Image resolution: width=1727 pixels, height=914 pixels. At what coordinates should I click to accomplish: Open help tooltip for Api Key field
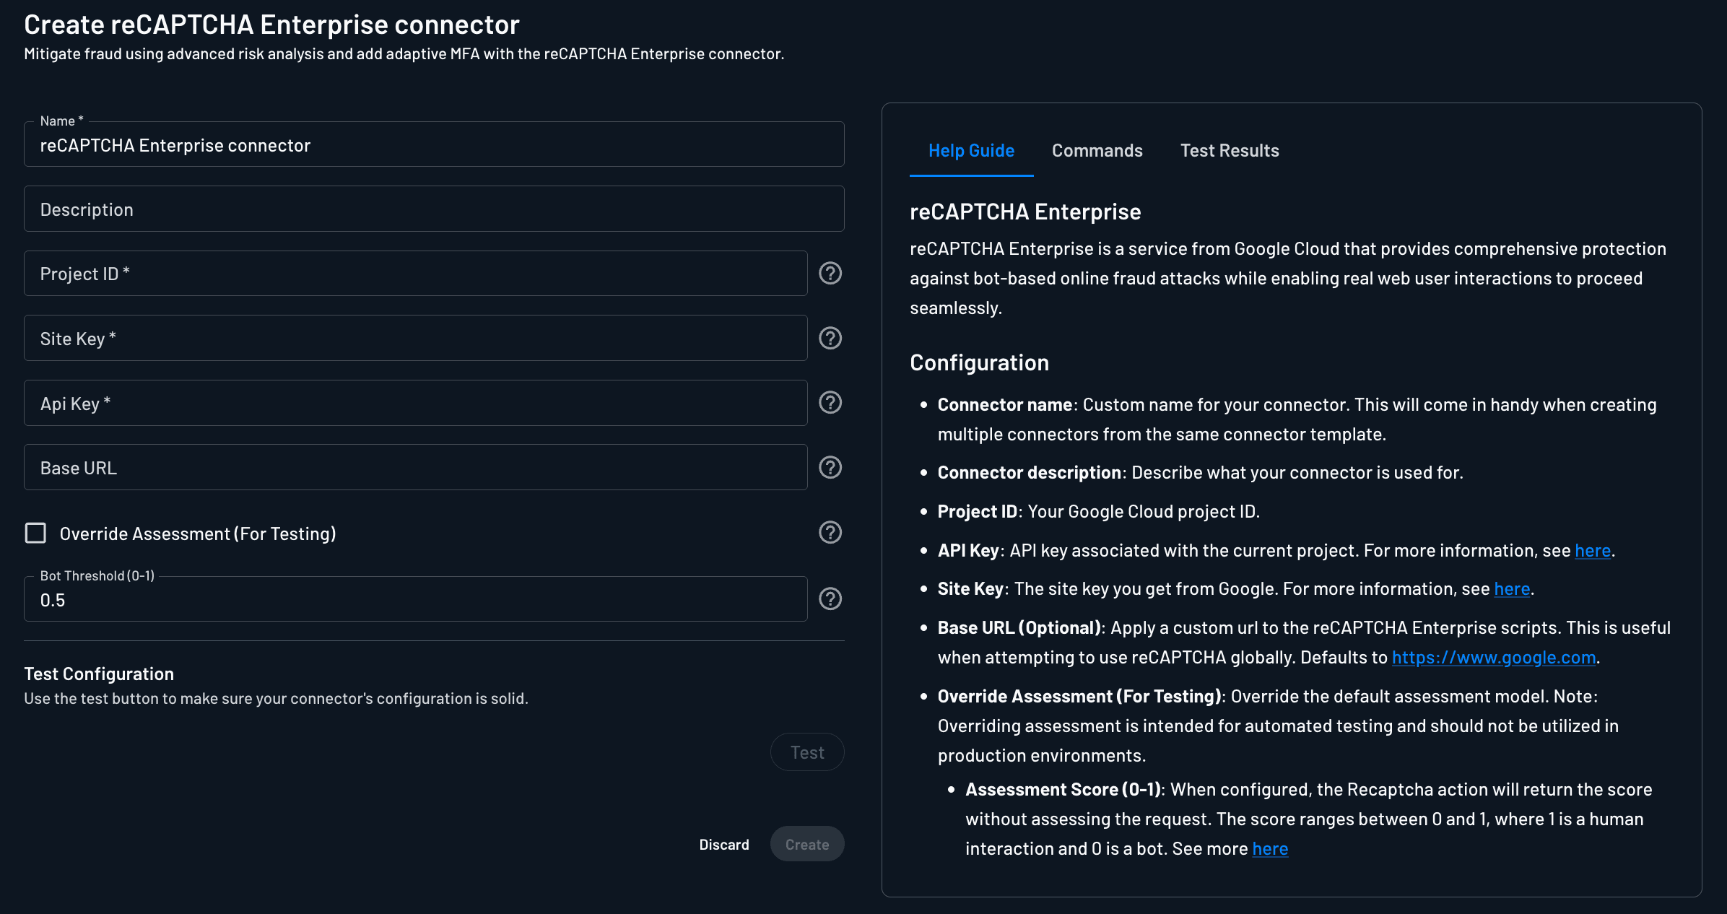pos(830,403)
